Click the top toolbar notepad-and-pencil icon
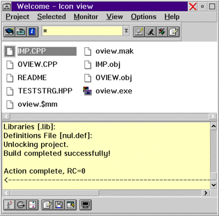This screenshot has width=219, height=216. 174,32
